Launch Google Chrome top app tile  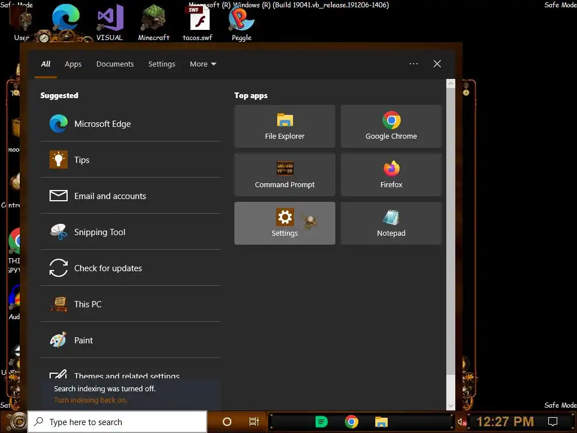[391, 126]
